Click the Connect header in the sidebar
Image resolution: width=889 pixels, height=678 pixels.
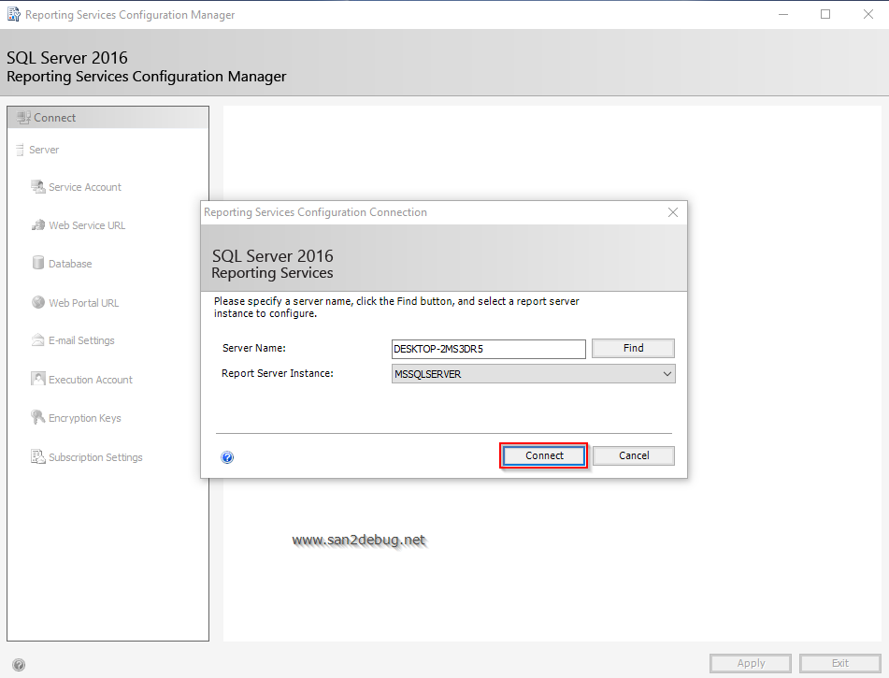(x=56, y=117)
